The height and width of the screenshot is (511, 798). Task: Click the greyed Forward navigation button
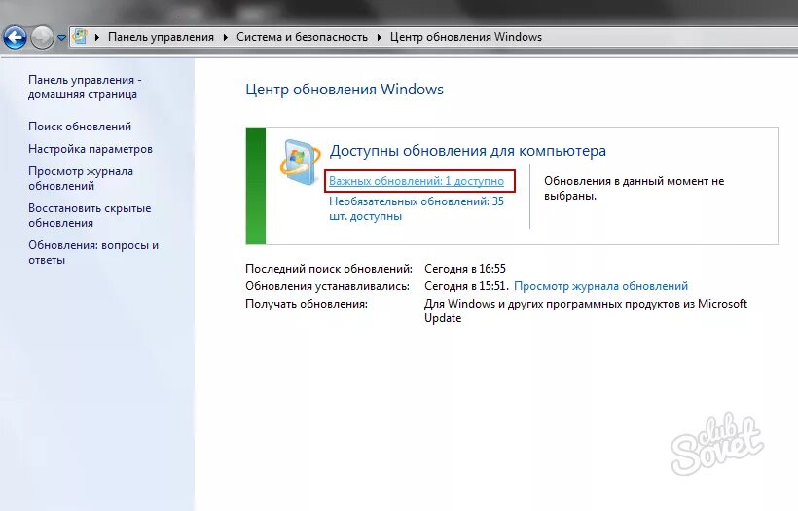(42, 37)
